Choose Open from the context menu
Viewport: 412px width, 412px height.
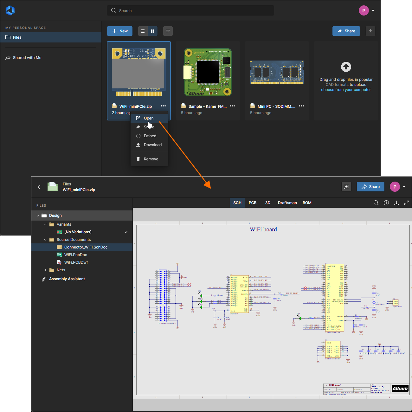[149, 118]
